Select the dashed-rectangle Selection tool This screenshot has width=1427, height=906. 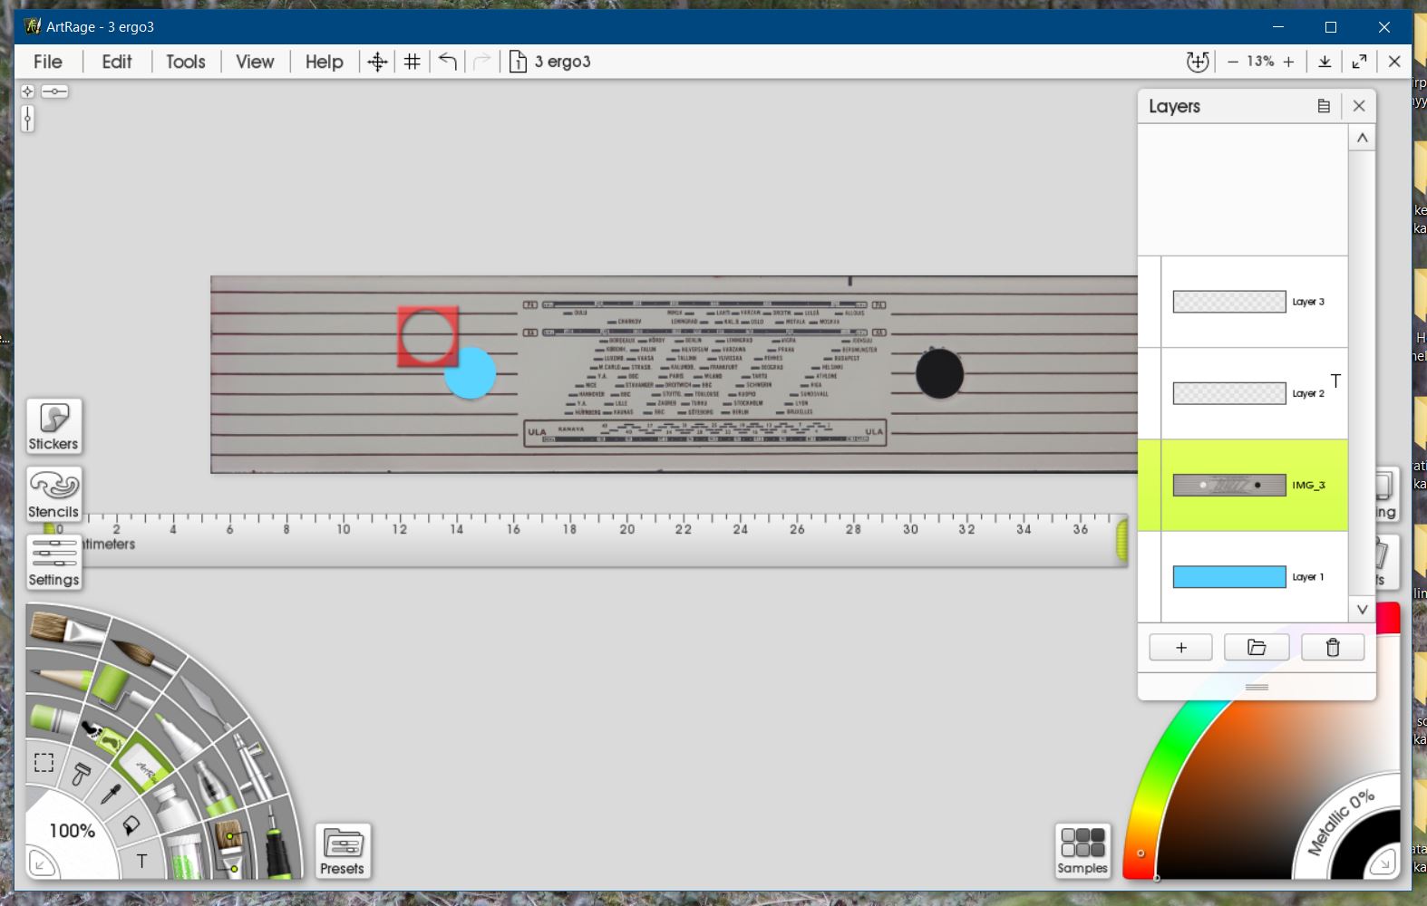[44, 762]
